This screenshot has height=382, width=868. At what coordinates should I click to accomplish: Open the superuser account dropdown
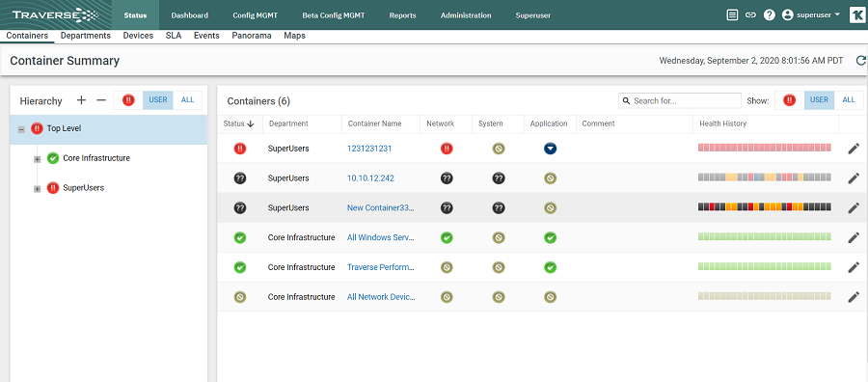811,14
